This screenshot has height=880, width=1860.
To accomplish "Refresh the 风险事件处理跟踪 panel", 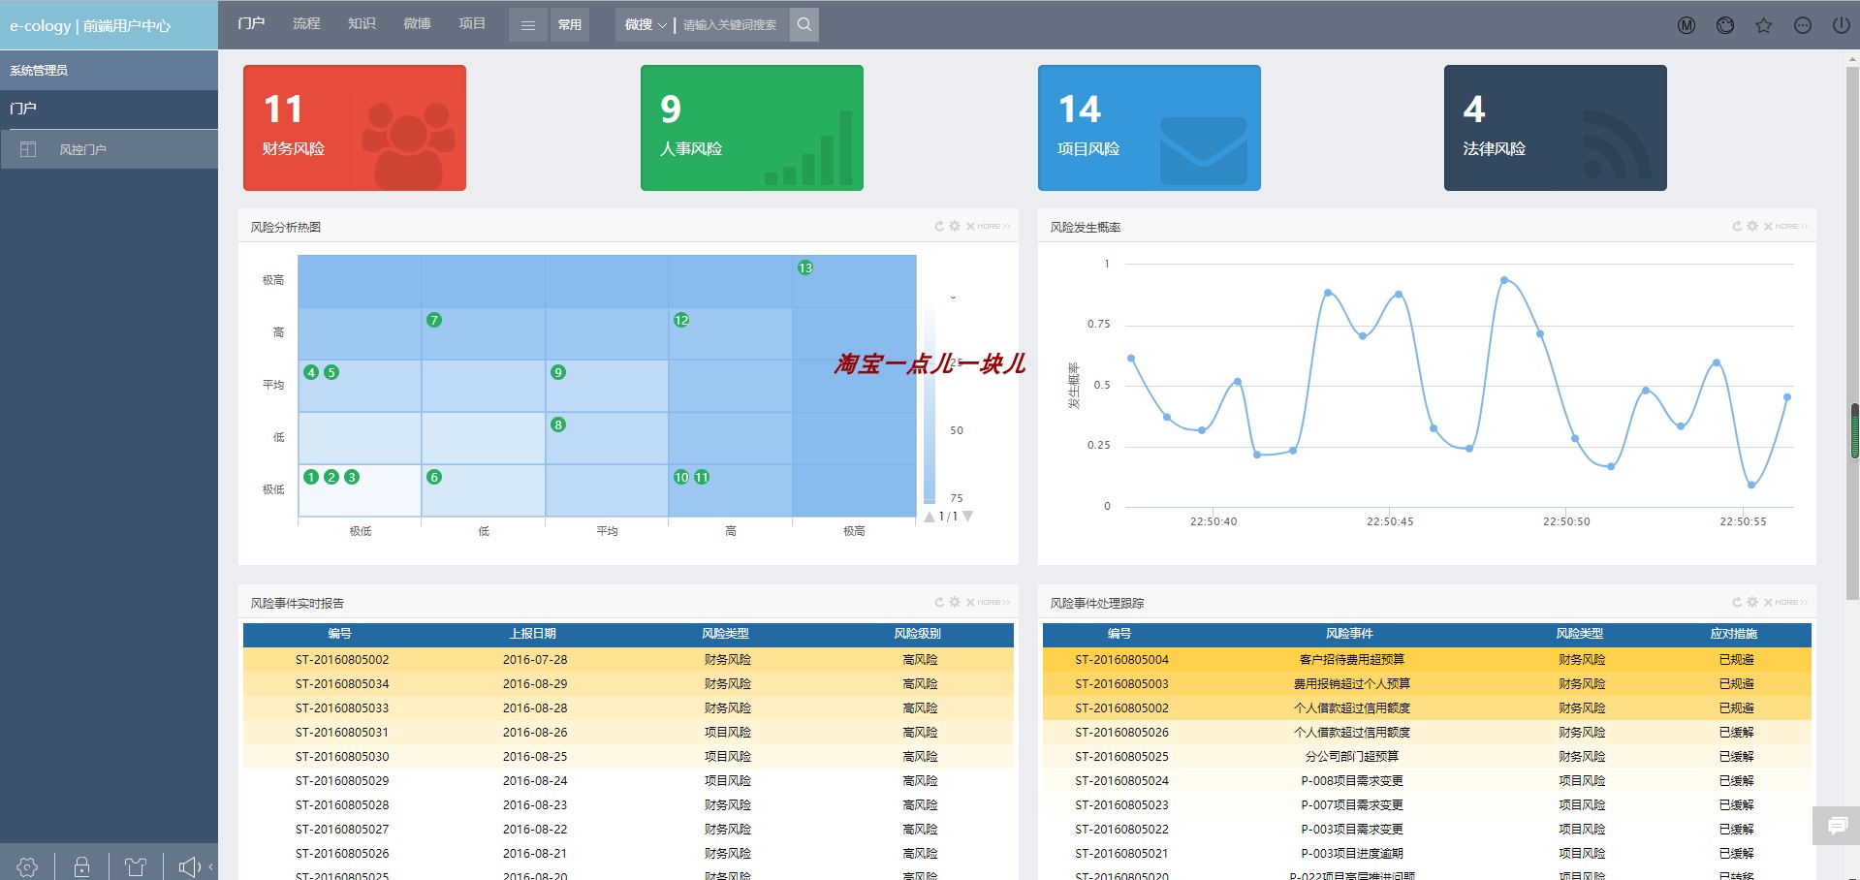I will 1737,602.
